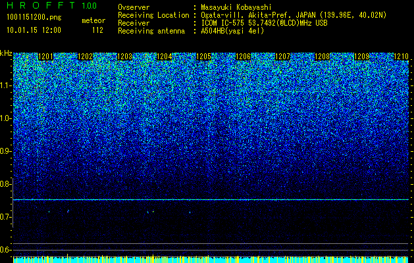Click the ICOM IC-575 receiver value

point(264,23)
